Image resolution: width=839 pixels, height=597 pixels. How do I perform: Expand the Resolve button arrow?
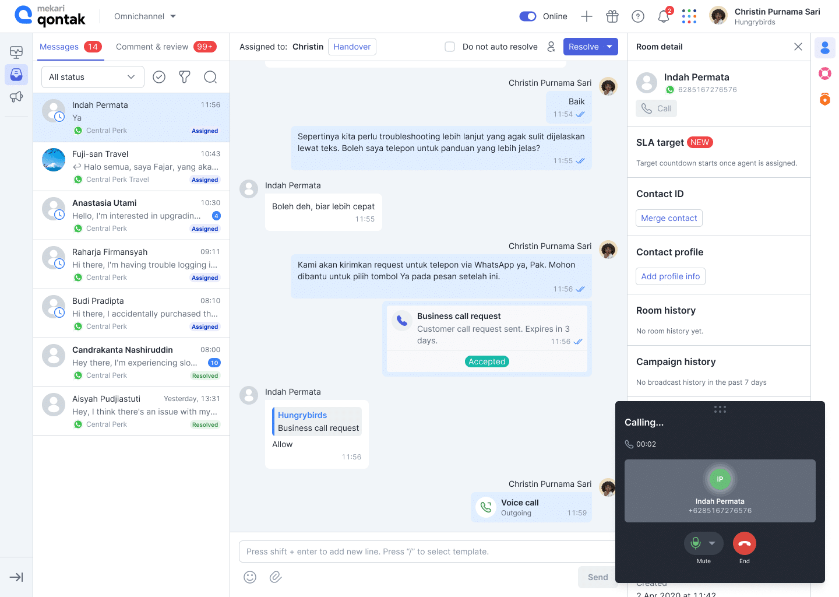609,47
